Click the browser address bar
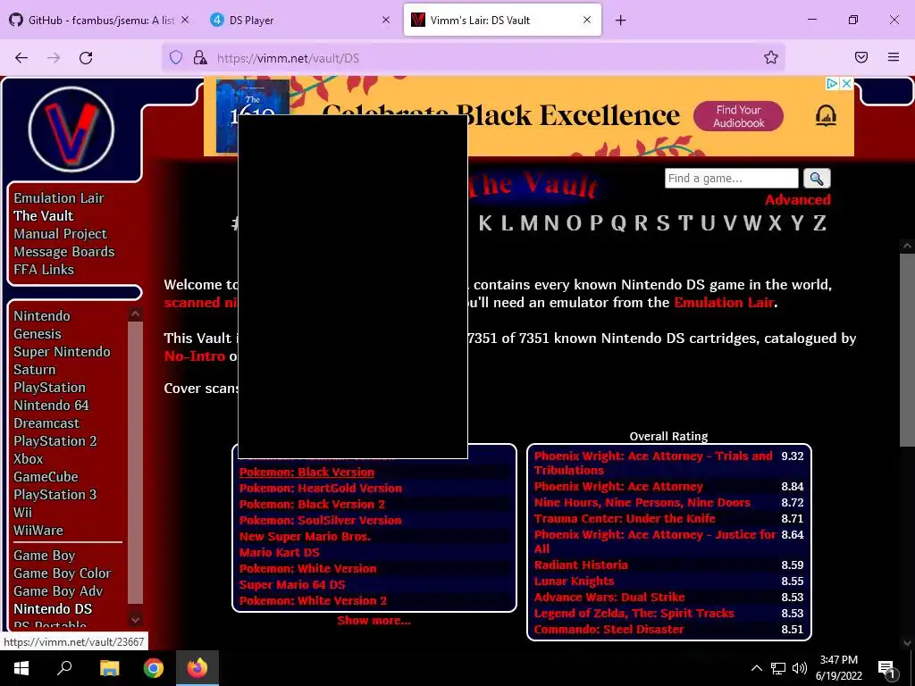 (473, 58)
